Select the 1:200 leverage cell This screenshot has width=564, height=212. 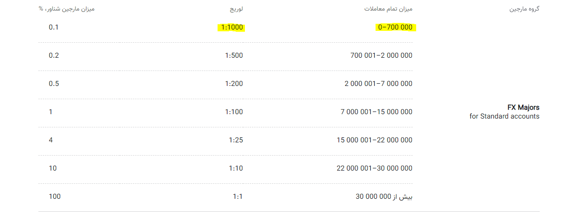(x=233, y=84)
